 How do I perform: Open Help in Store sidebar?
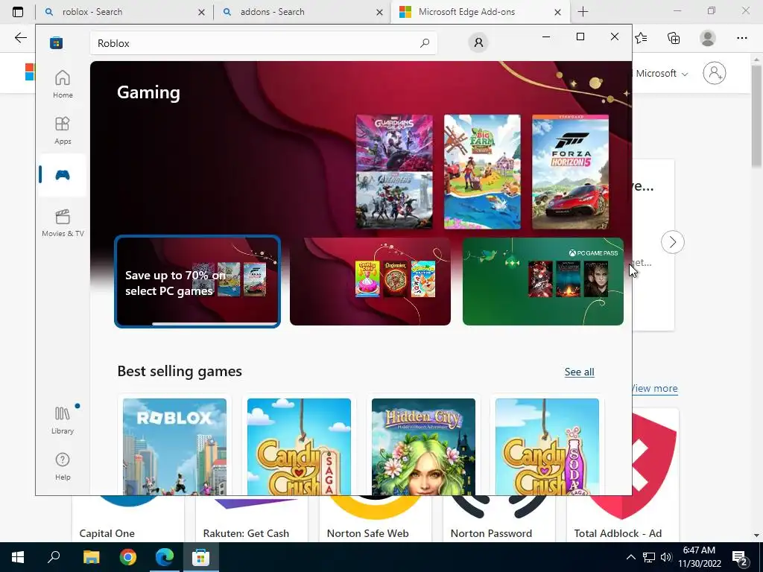pos(63,466)
